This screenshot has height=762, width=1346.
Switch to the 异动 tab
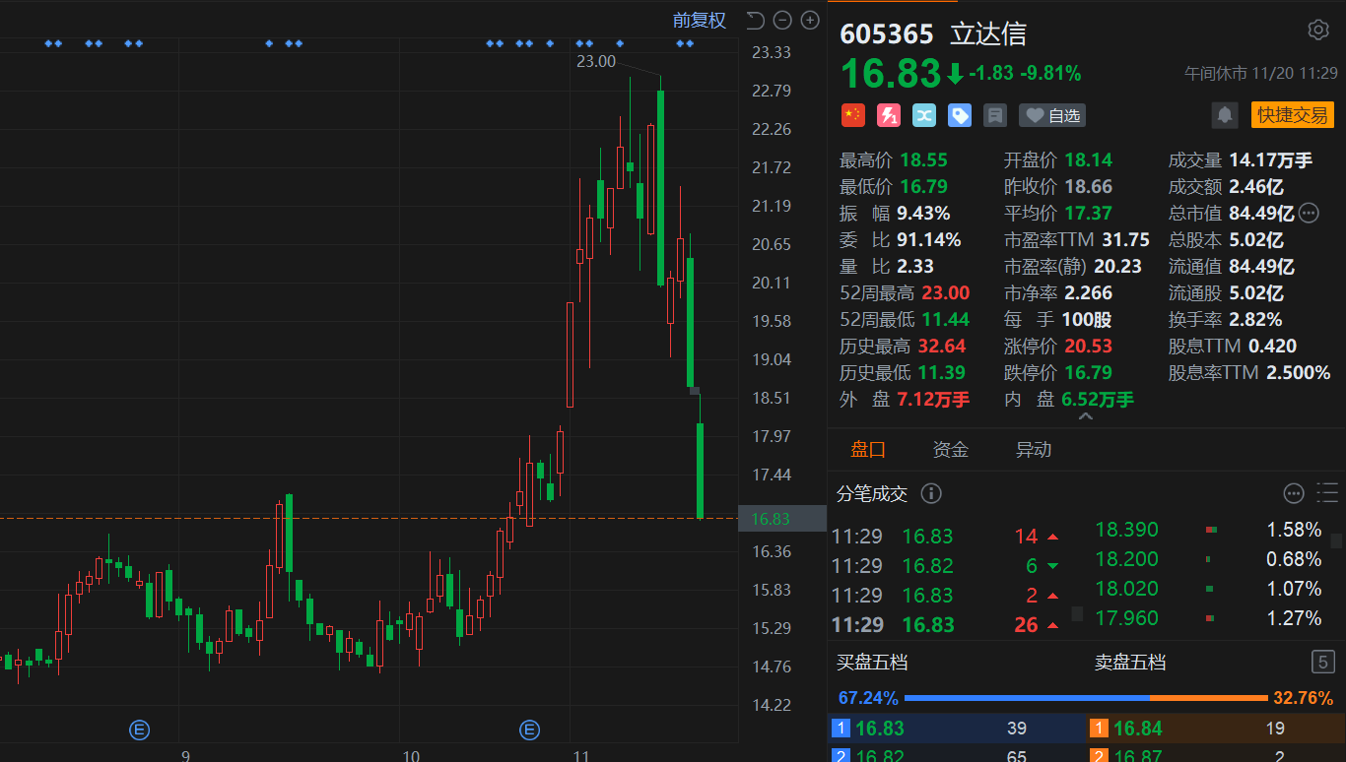[x=1034, y=450]
